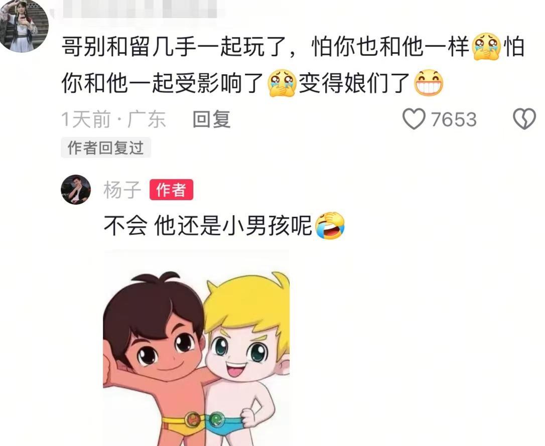Image resolution: width=545 pixels, height=446 pixels.
Task: Tap the crying face emoji after 一样
Action: point(487,46)
